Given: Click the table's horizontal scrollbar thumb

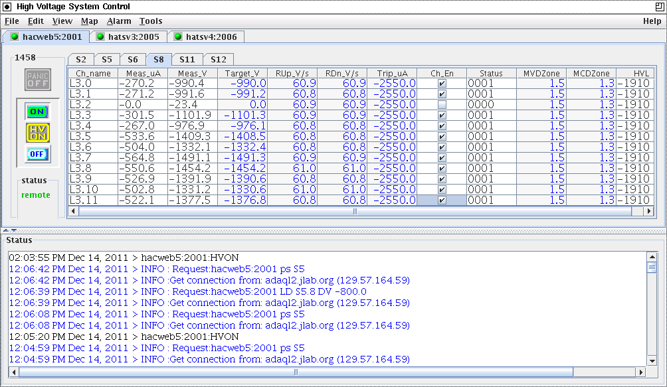Looking at the screenshot, I should click(355, 211).
